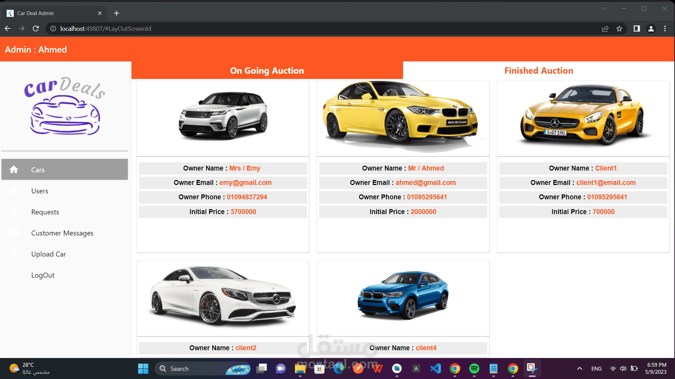675x379 pixels.
Task: Click the browser forward arrow
Action: click(22, 28)
